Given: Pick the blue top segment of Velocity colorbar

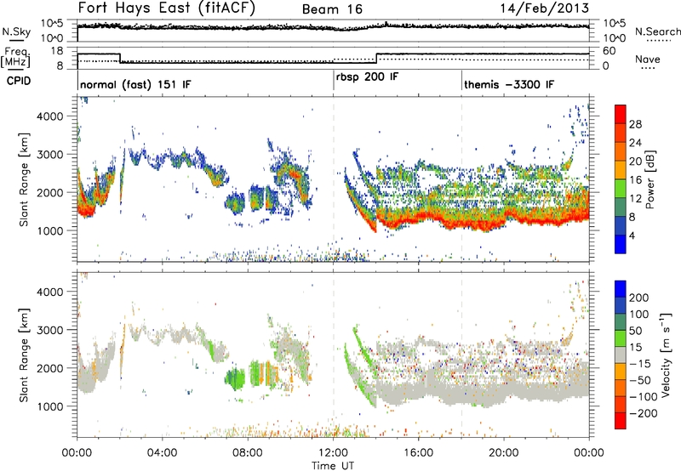Looking at the screenshot, I should pos(621,289).
